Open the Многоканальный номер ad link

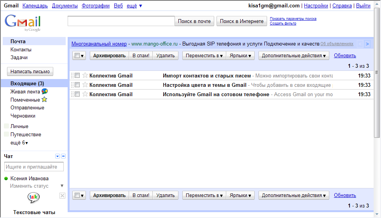pos(99,44)
